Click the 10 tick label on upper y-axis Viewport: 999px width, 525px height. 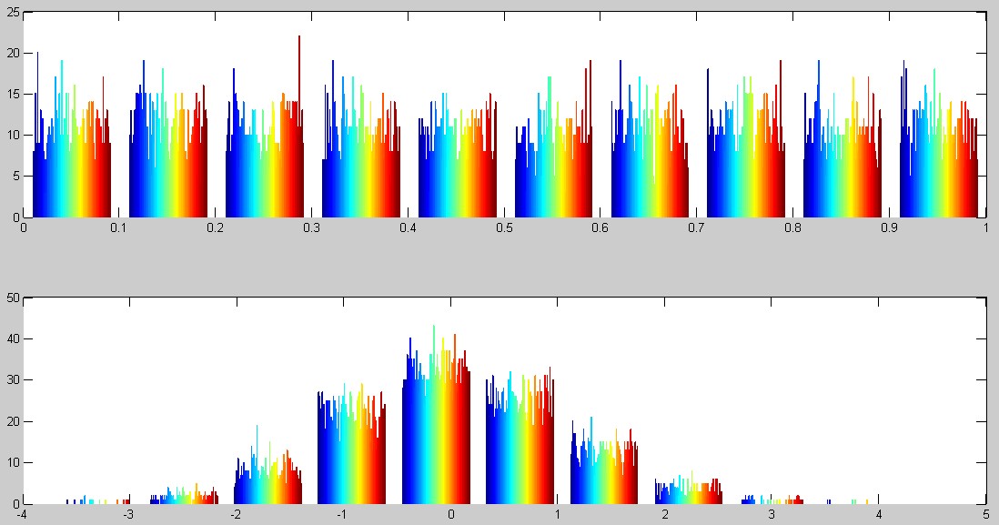[14, 136]
